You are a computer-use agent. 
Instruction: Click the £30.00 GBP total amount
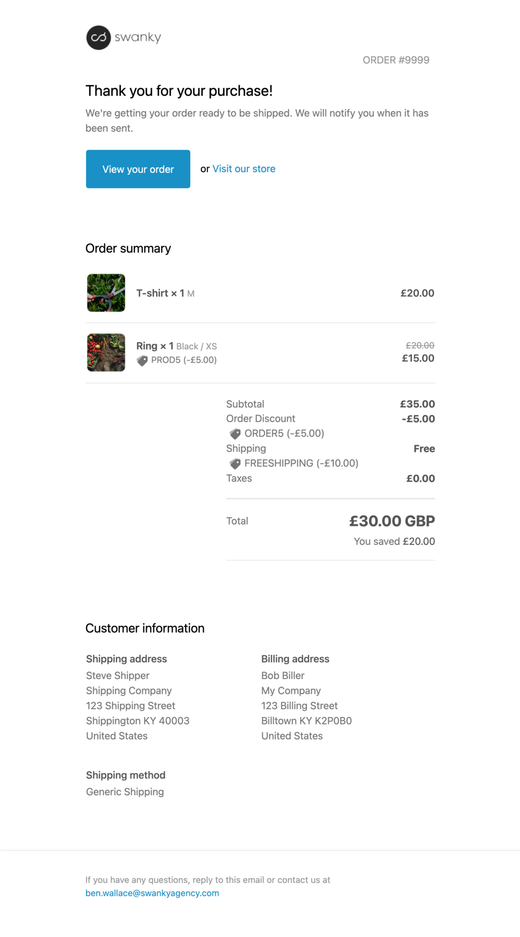pyautogui.click(x=392, y=521)
